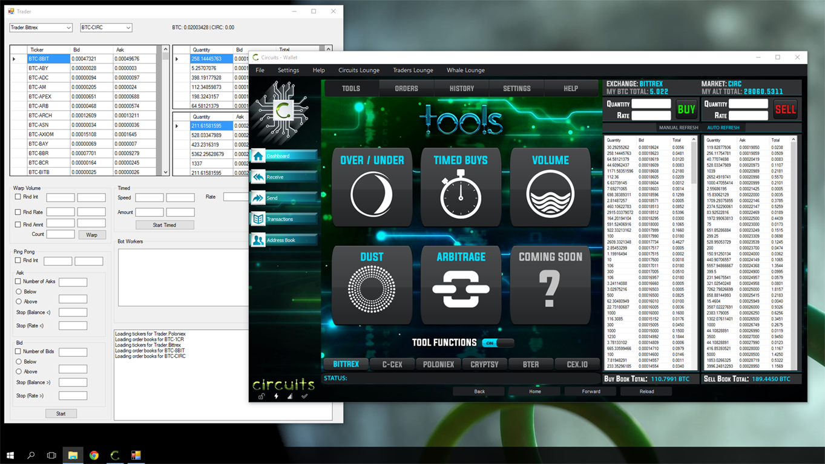The image size is (825, 464).
Task: Click Start button in Trader
Action: click(61, 414)
